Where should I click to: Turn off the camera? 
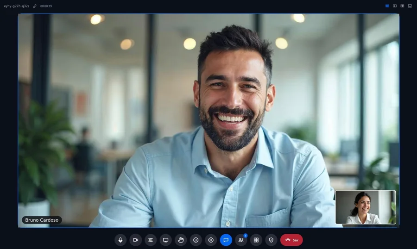pyautogui.click(x=136, y=240)
